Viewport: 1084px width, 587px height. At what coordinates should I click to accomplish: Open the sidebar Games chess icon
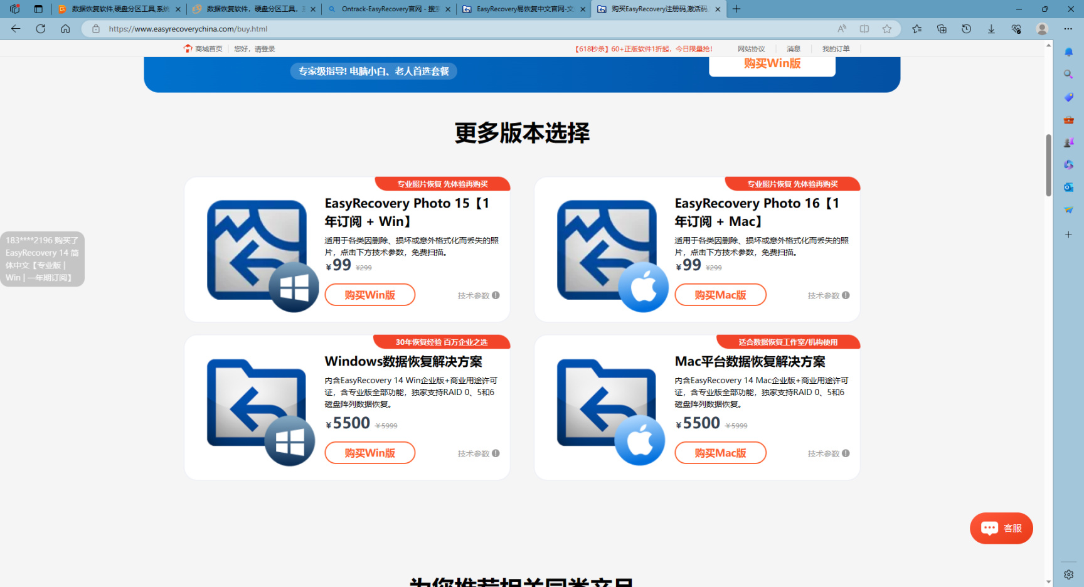coord(1069,142)
